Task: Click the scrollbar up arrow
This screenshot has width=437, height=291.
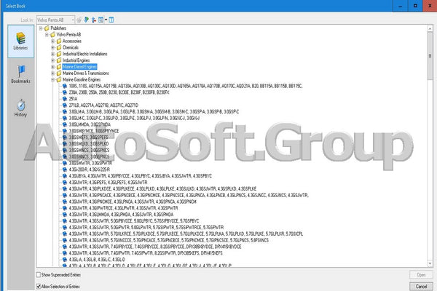Action: pos(430,28)
